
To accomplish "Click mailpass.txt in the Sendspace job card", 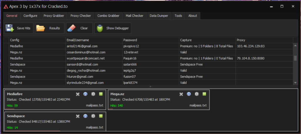I will click(94, 127).
